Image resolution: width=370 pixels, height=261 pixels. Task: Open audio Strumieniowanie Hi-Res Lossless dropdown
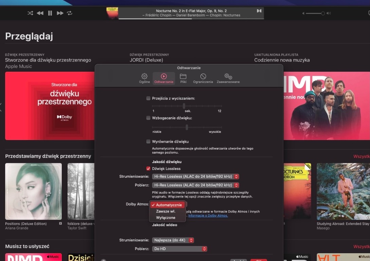(x=196, y=176)
